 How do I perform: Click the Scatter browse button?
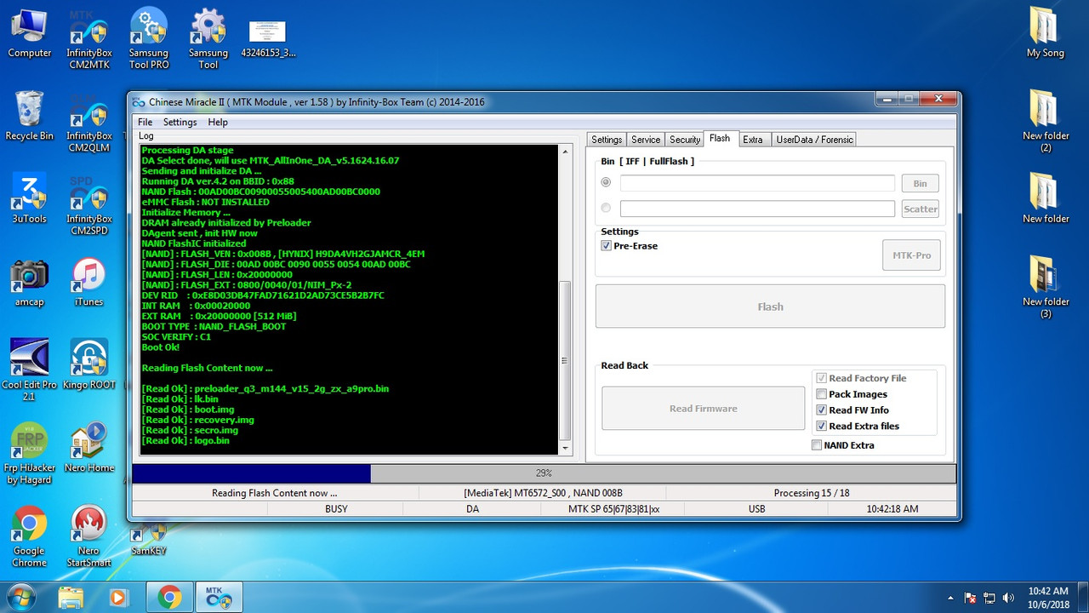921,209
